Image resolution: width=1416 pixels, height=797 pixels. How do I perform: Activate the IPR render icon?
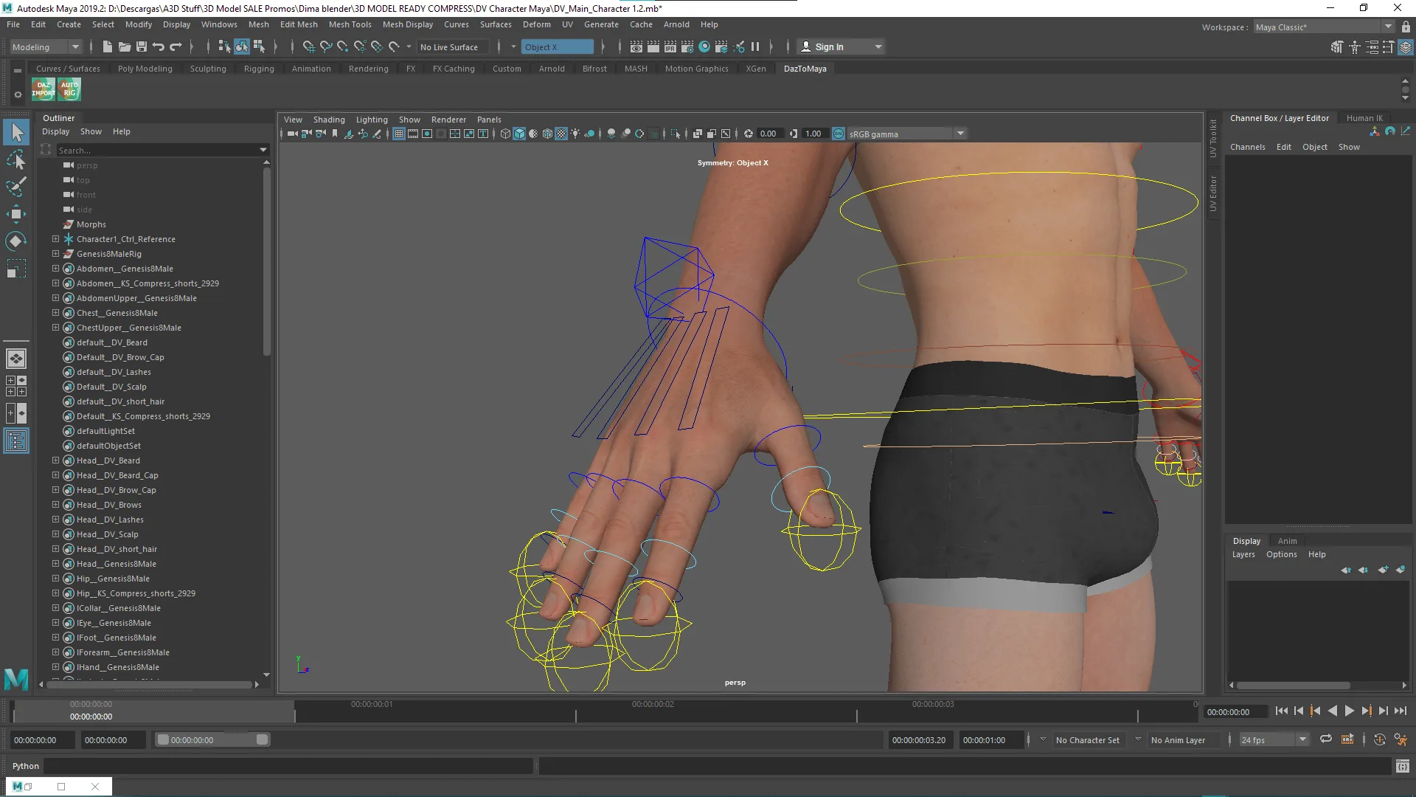[670, 46]
